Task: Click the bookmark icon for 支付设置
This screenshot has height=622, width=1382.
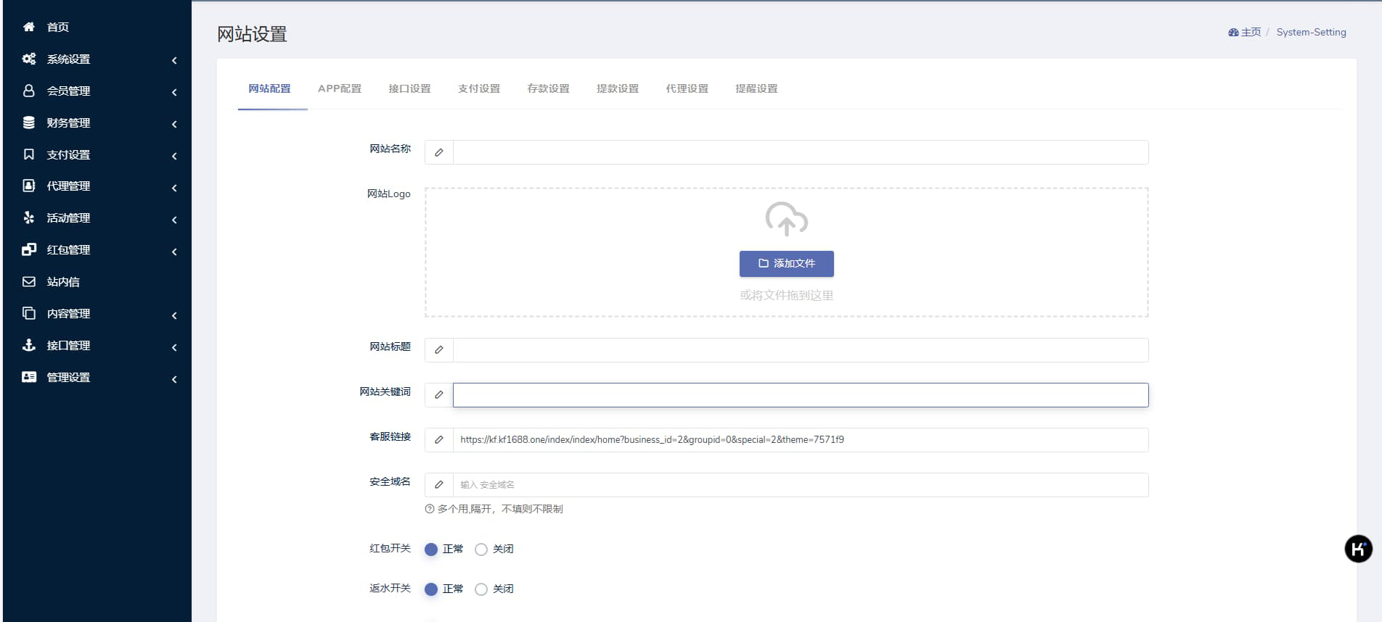Action: pos(29,154)
